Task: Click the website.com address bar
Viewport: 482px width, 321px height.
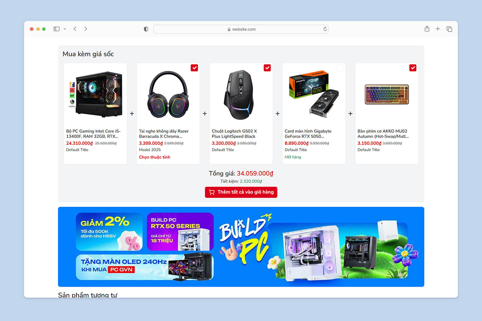Action: point(241,29)
